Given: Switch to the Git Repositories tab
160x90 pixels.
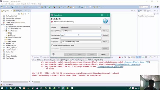Looking at the screenshot, I should (x=18, y=11).
